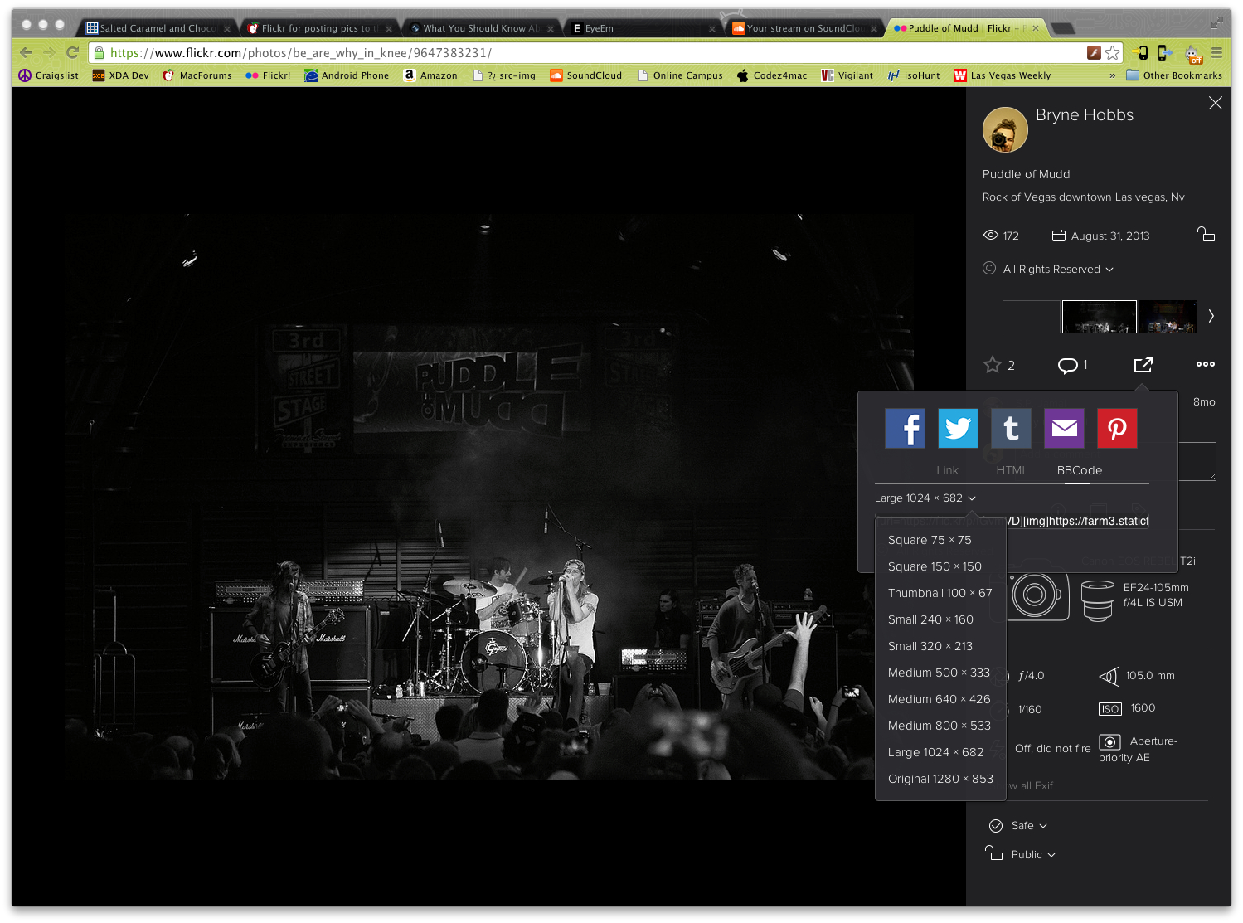Click the Puddle of Mudd photo title
This screenshot has width=1243, height=923.
(1026, 174)
